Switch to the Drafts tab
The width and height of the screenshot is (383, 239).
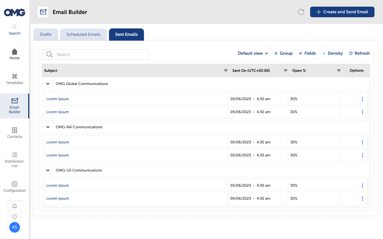pos(46,35)
